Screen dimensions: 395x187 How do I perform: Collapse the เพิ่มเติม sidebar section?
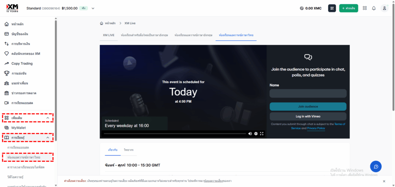pos(47,118)
